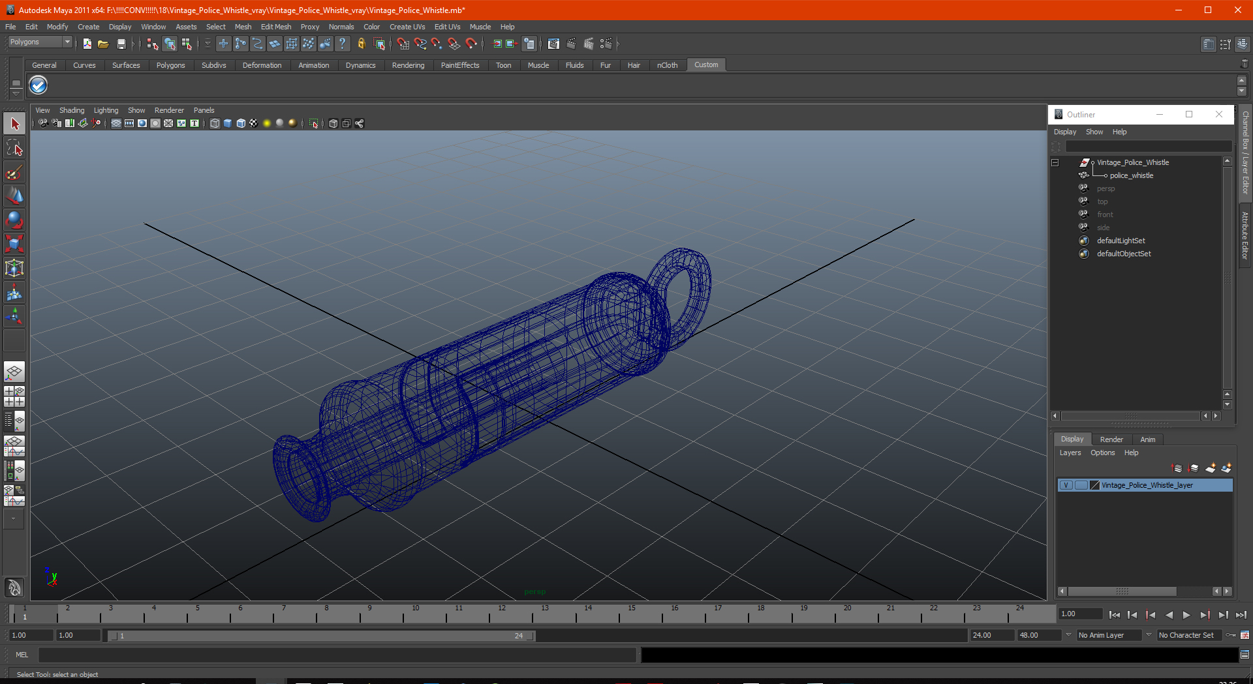The height and width of the screenshot is (684, 1253).
Task: Click frame 12 on the timeline
Action: [501, 614]
